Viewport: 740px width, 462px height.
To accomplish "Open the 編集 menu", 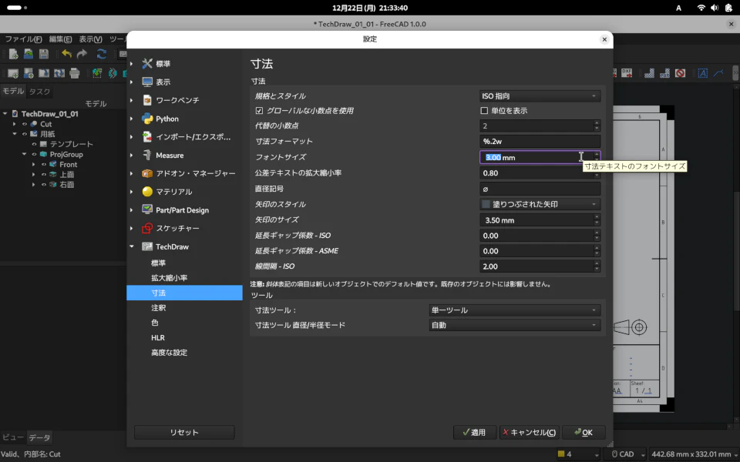I will (60, 39).
